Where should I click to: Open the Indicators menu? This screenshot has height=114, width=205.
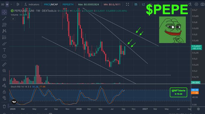tap(32, 4)
